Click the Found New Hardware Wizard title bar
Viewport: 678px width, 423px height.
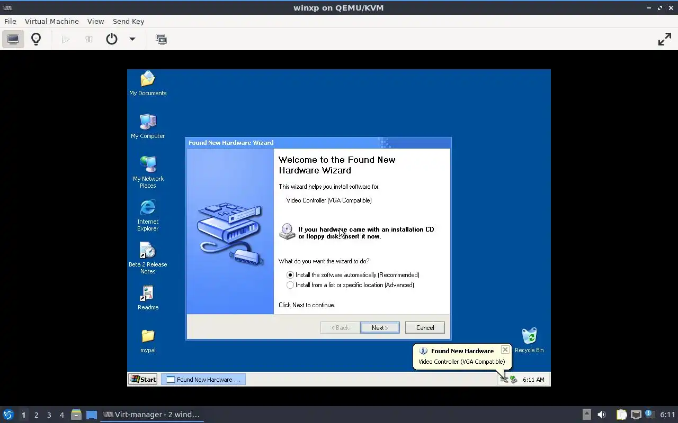click(318, 143)
